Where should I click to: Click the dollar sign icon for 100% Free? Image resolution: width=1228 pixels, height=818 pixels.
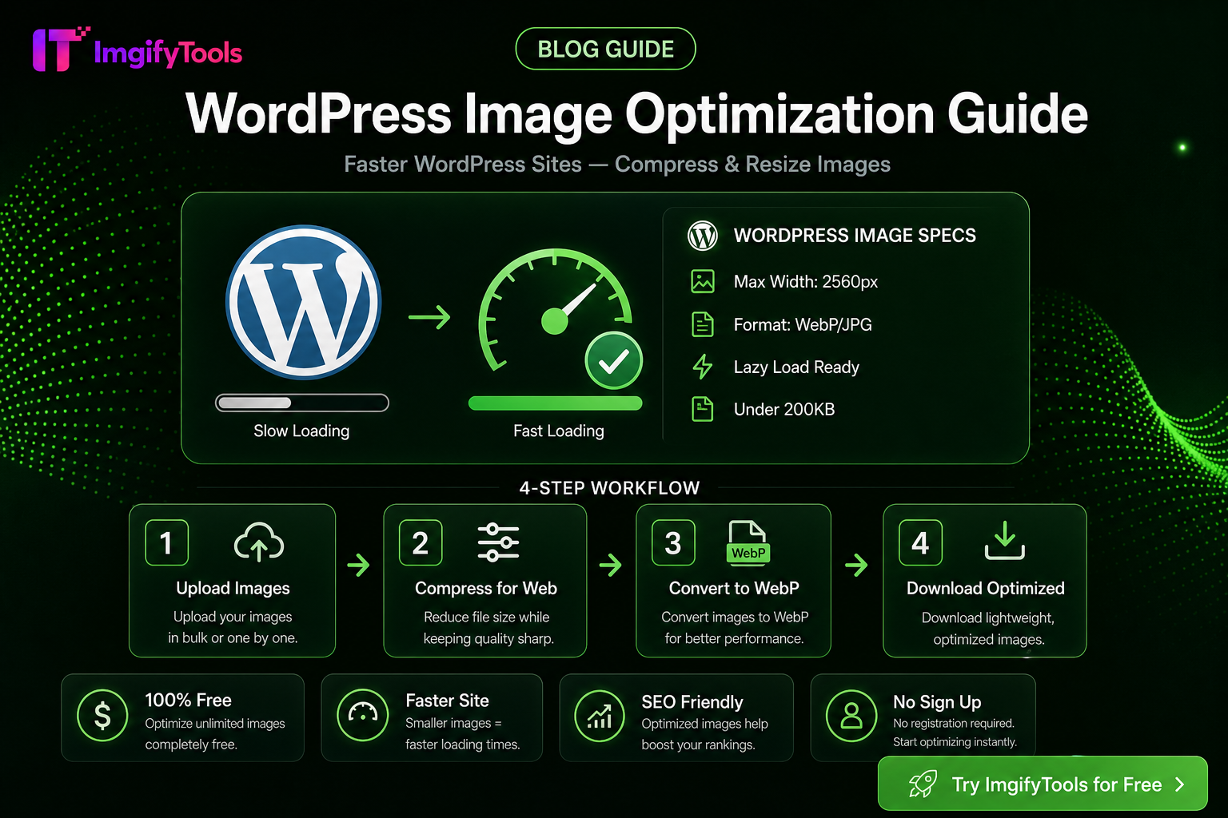(102, 716)
